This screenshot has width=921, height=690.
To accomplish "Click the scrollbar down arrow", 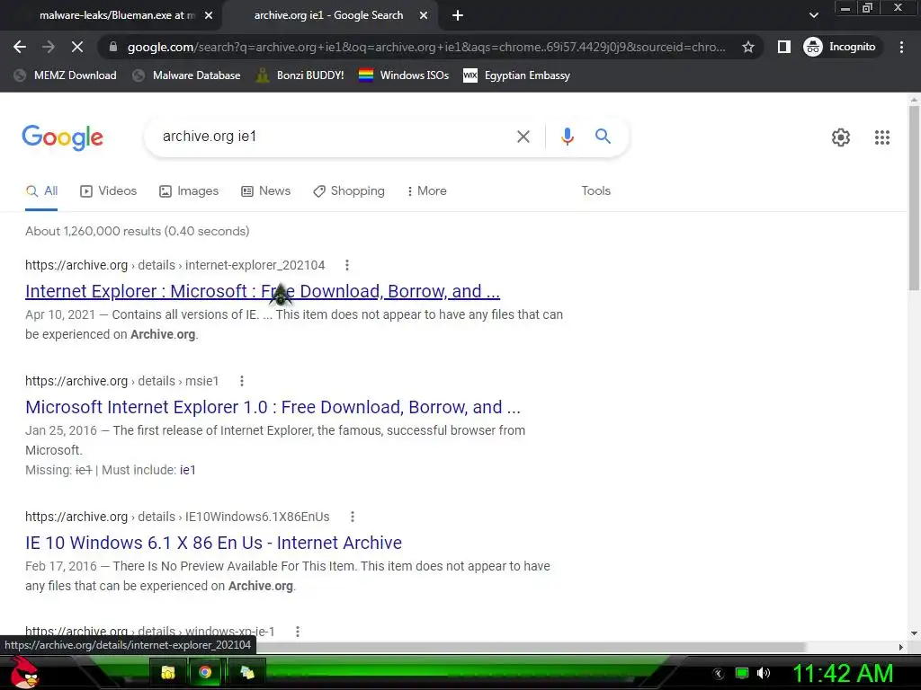I will pos(914,633).
